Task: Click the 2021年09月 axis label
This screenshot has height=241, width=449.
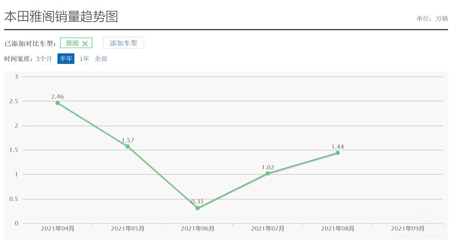Action: point(408,229)
